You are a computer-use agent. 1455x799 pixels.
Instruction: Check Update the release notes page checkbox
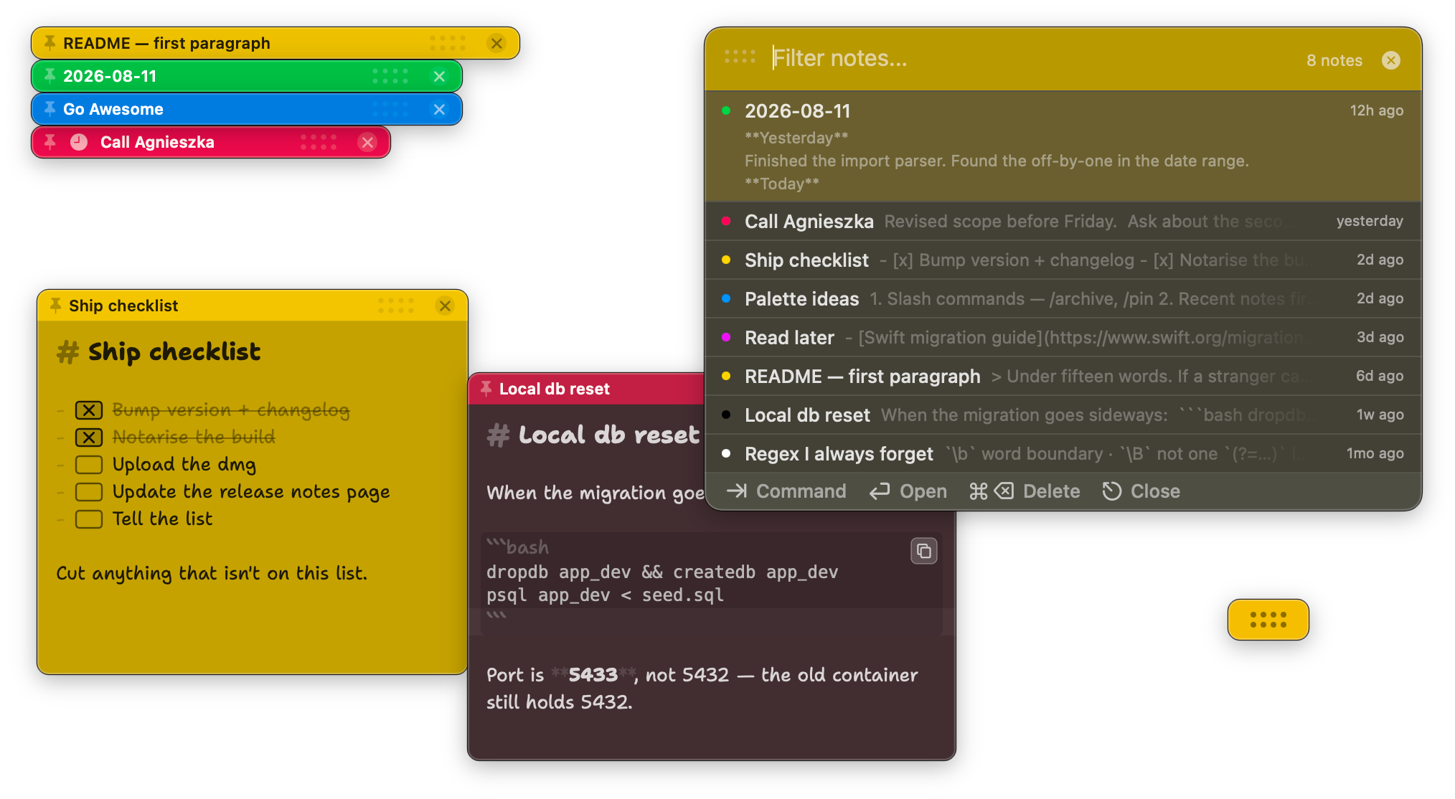89,492
